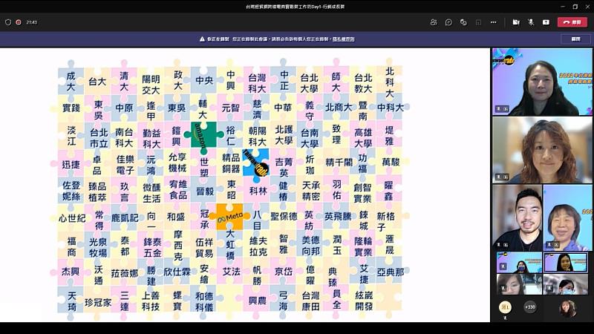Click the 21:43 meeting timer
The height and width of the screenshot is (334, 594).
click(32, 22)
